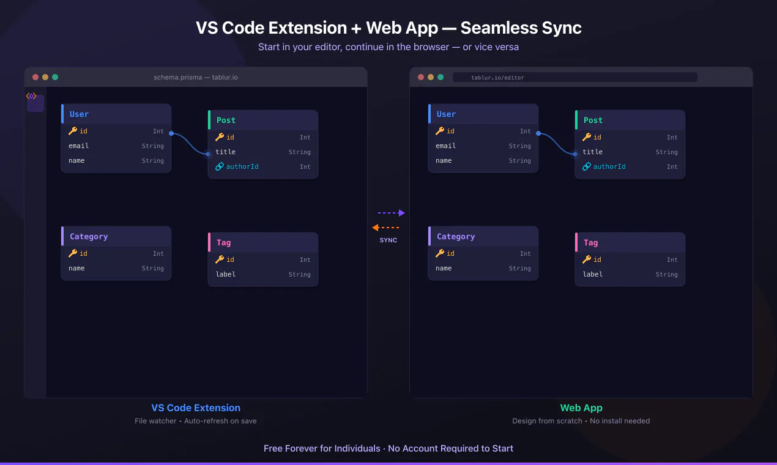The height and width of the screenshot is (465, 777).
Task: Click the purple right-pointing sync arrow
Action: (392, 213)
